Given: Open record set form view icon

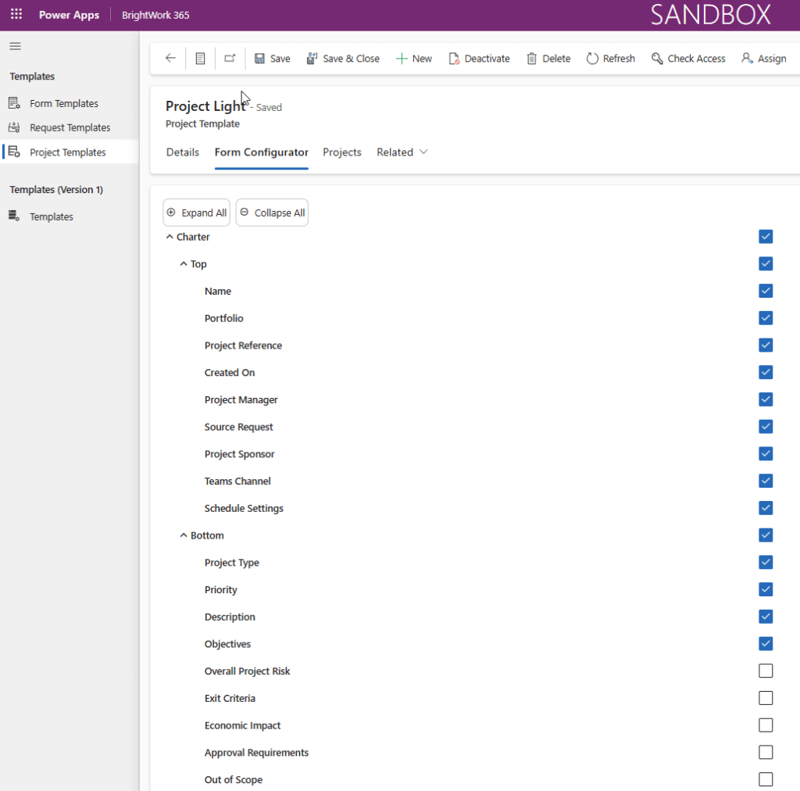Looking at the screenshot, I should click(x=201, y=59).
